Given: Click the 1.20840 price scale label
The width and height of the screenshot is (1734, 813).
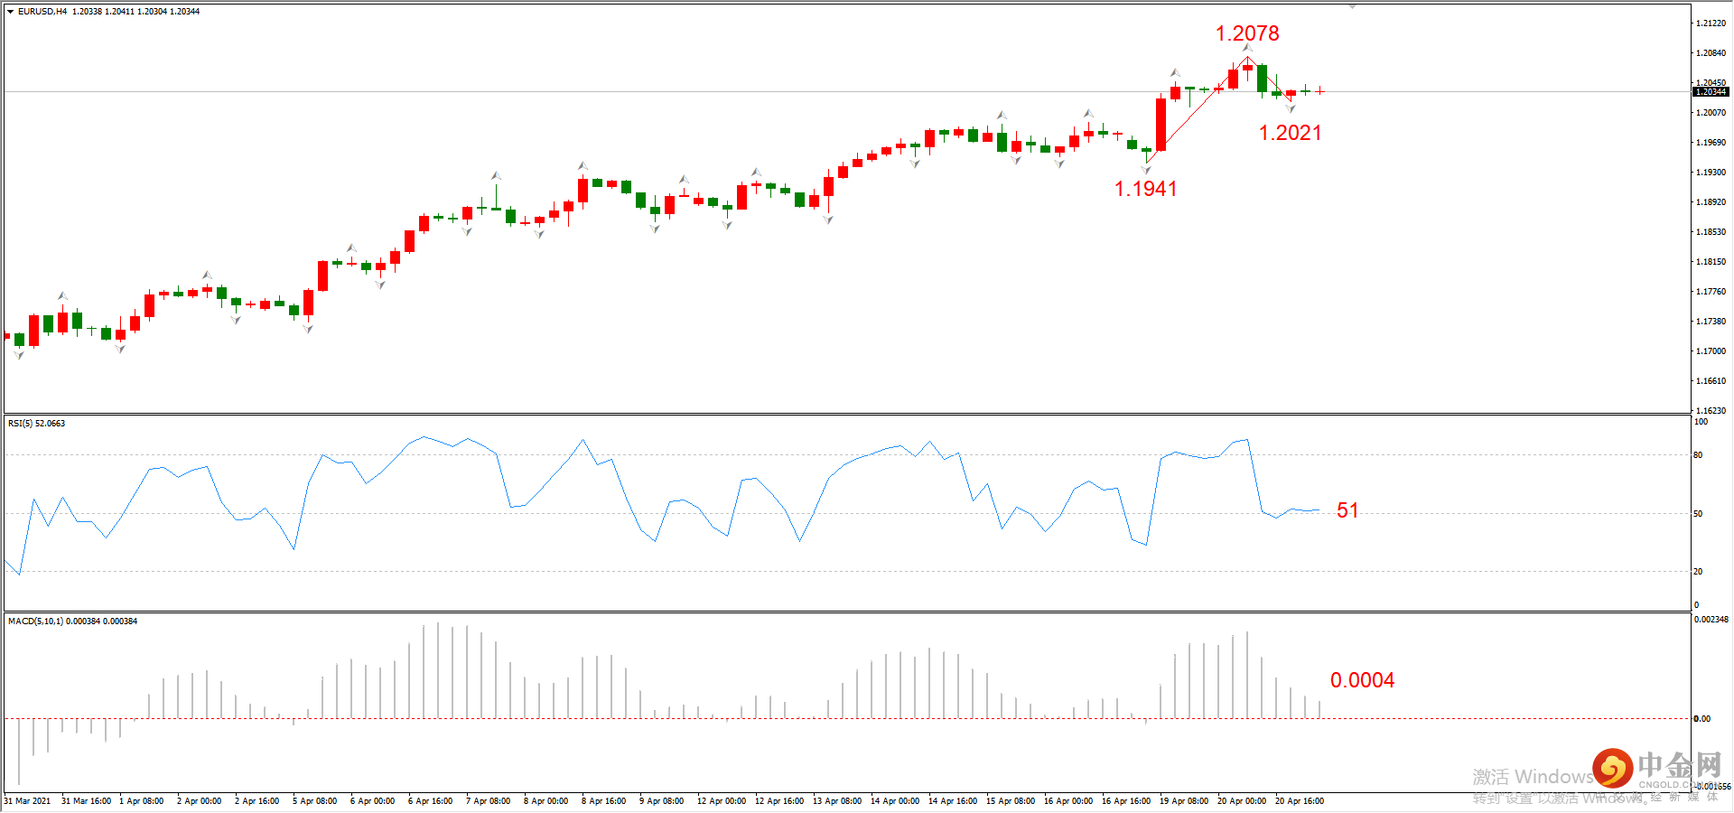Looking at the screenshot, I should click(x=1711, y=53).
